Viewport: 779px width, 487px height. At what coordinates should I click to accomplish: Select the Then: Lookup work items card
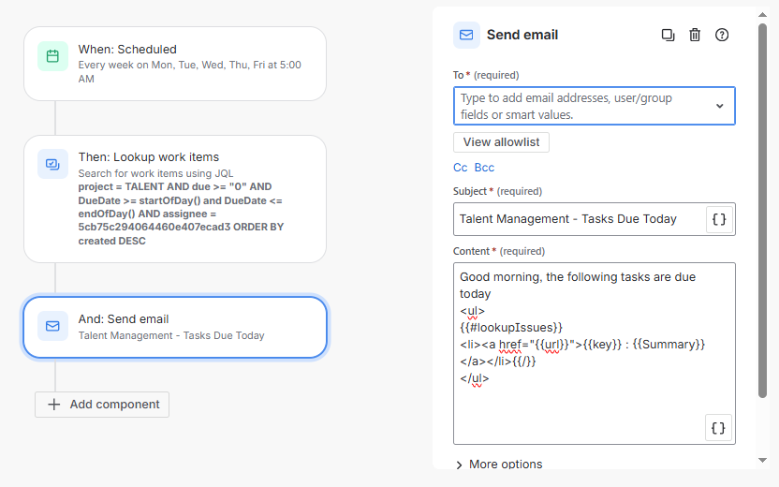tap(175, 199)
